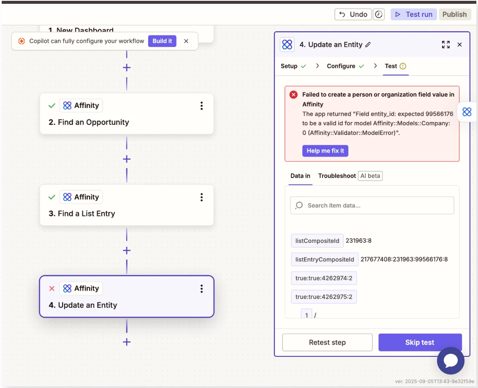Click green checkmark on step 3
Viewport: 478px width, 388px height.
tap(52, 197)
